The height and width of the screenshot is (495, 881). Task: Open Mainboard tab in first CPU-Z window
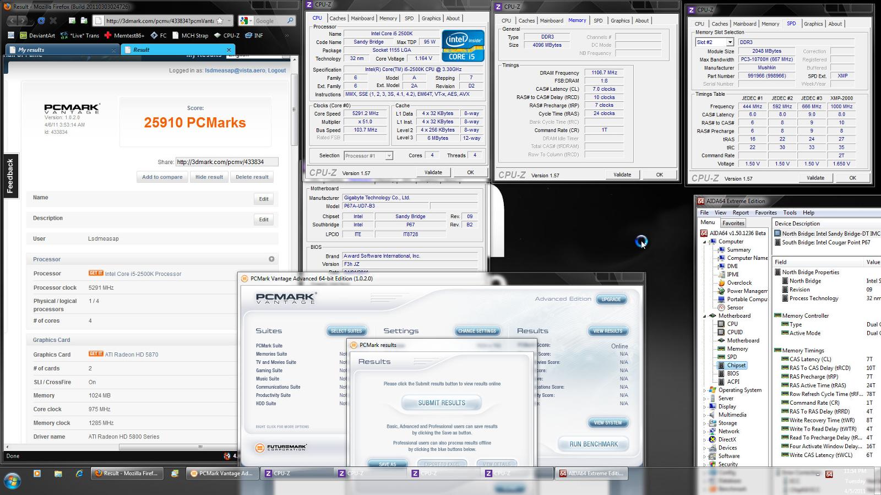(362, 18)
